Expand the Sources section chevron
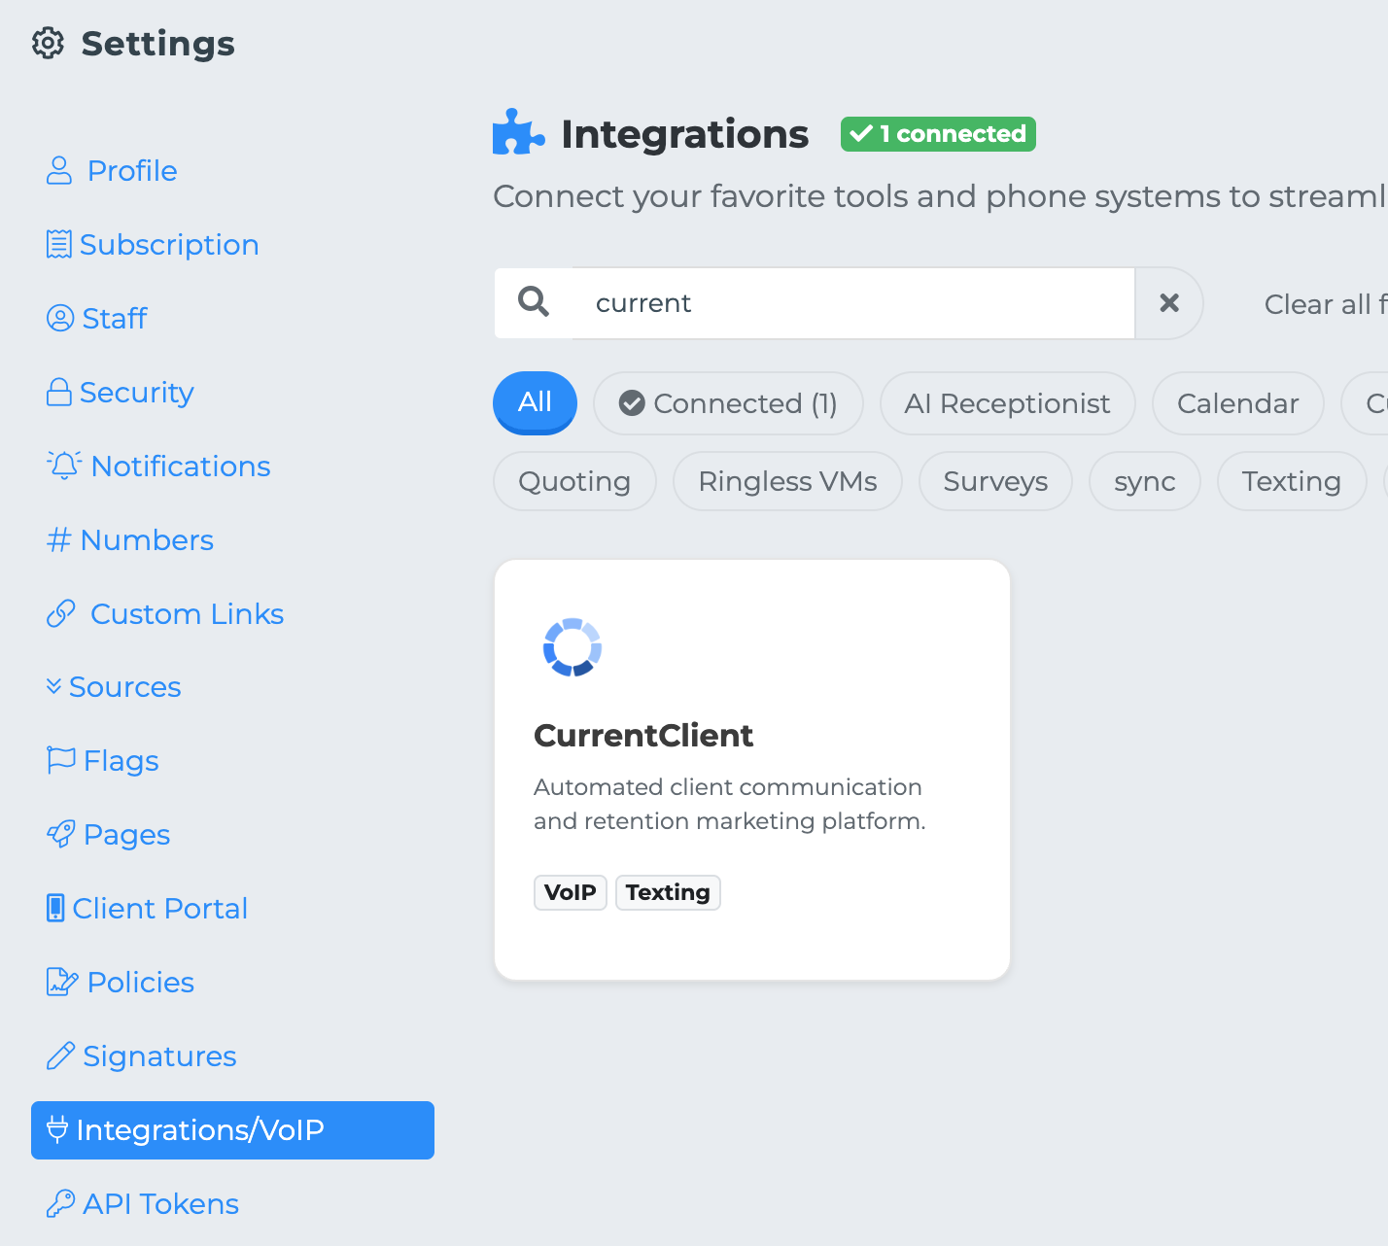1388x1246 pixels. point(53,686)
